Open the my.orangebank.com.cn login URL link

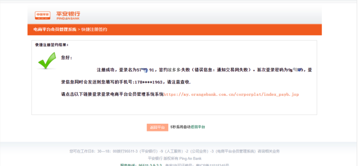(x=231, y=94)
